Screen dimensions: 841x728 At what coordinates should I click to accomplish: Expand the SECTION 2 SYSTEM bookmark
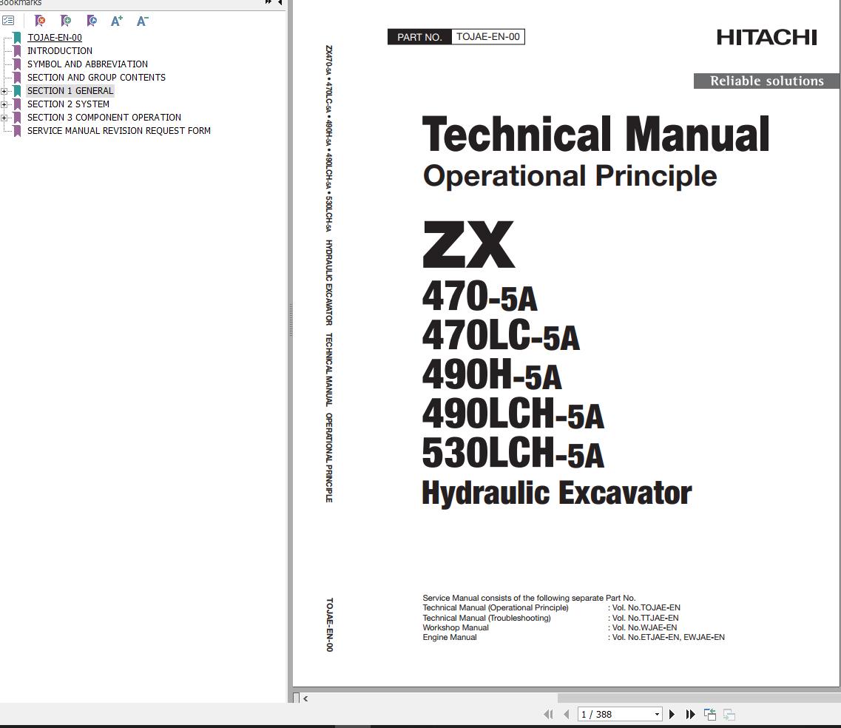4,104
